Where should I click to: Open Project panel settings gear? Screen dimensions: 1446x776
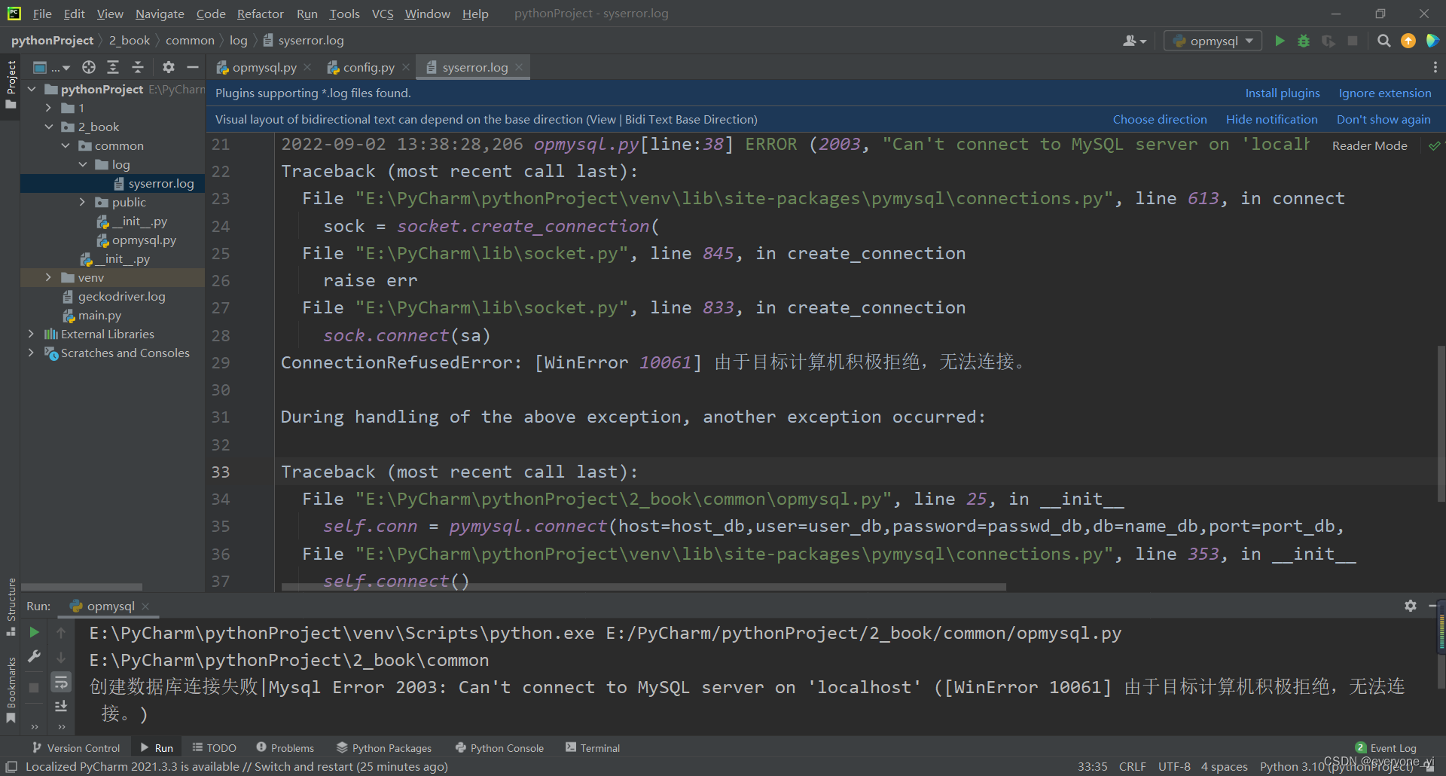tap(169, 67)
